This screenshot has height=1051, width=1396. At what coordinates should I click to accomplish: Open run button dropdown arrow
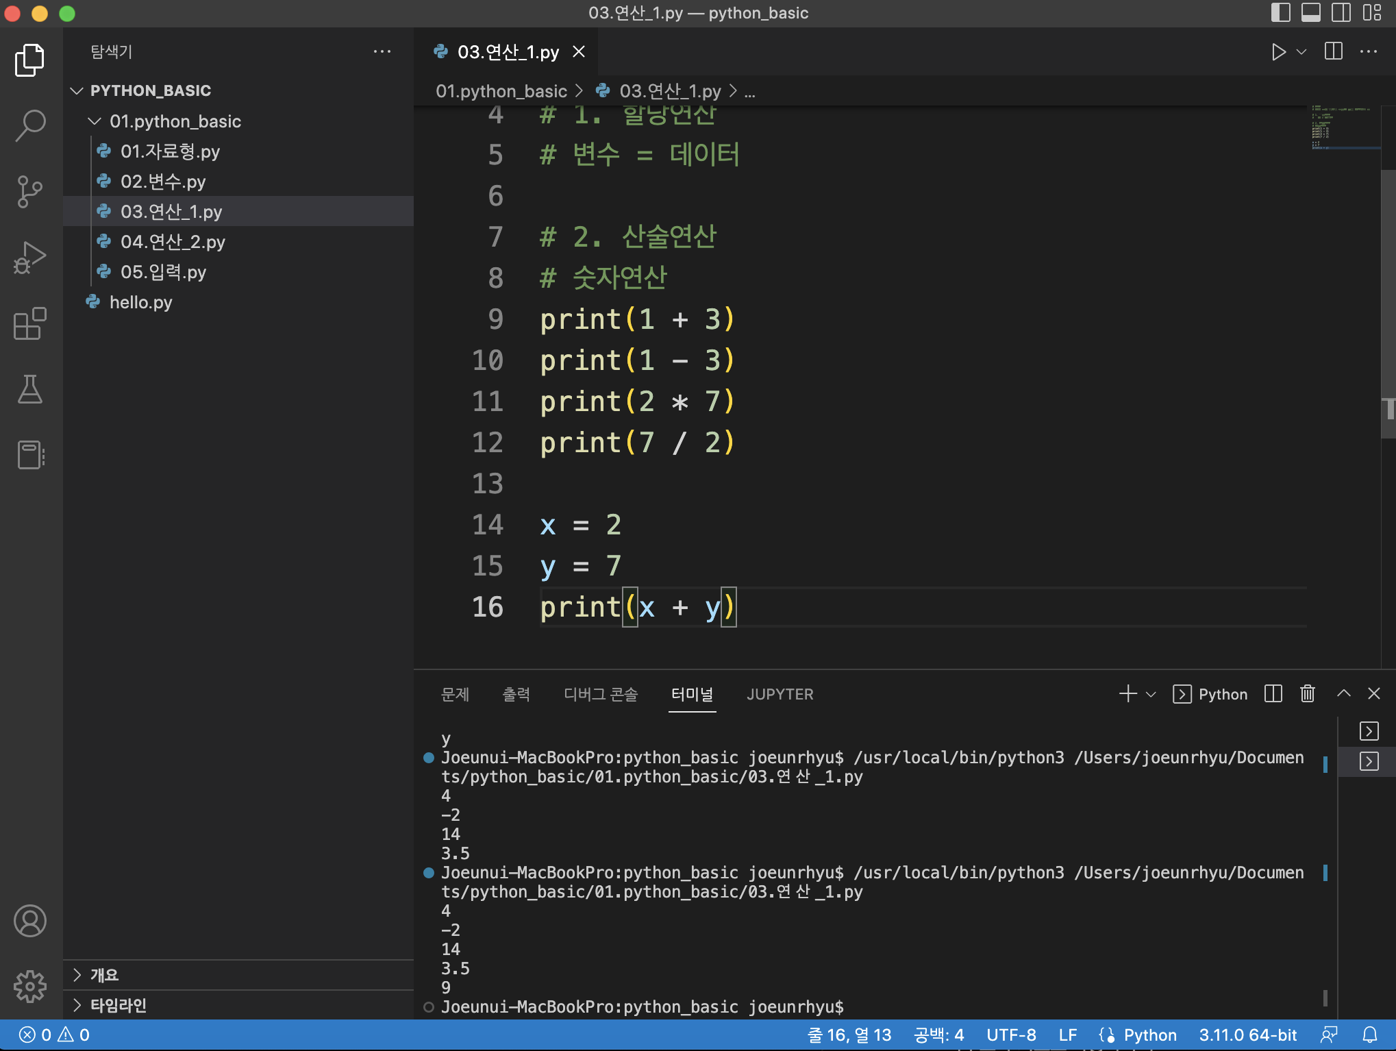coord(1301,52)
